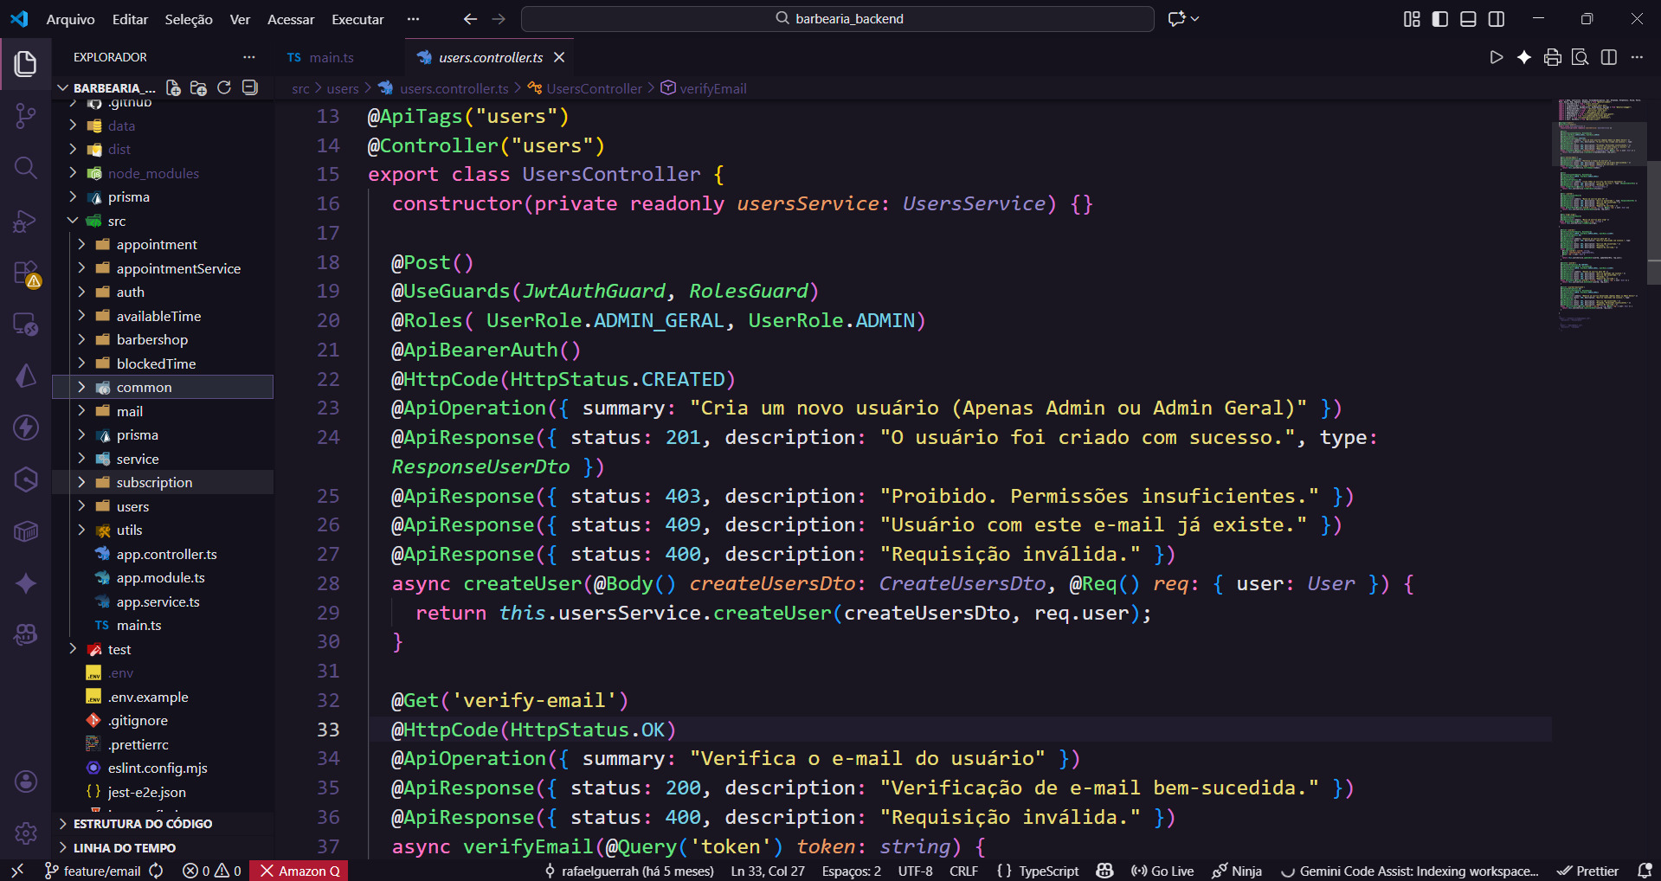Open the Extensions view with warning badge

pos(26,273)
